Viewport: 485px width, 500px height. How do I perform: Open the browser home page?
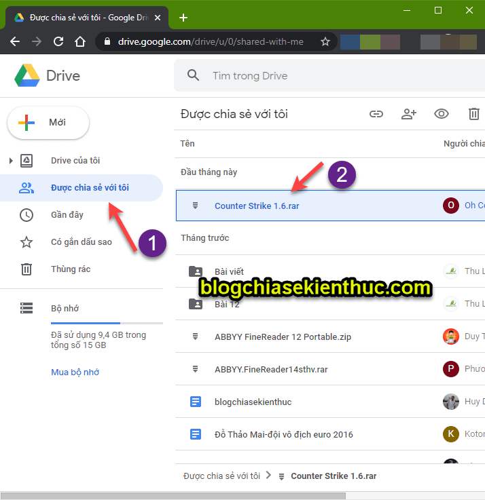point(80,41)
